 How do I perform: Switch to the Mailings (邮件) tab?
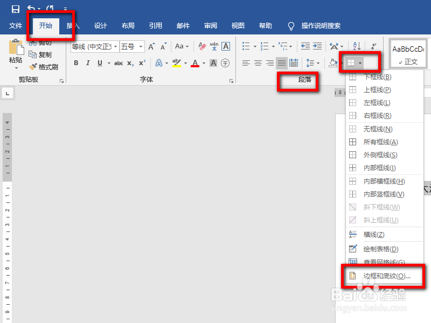click(x=183, y=26)
